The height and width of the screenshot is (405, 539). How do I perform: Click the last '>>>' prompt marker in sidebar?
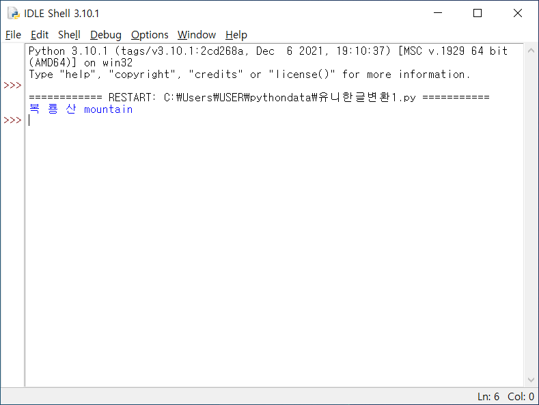tap(12, 120)
